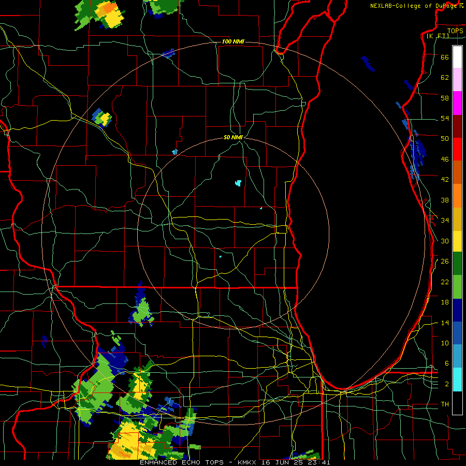The width and height of the screenshot is (466, 466).
Task: Click the "100 NMI" range ring label
Action: click(x=233, y=41)
